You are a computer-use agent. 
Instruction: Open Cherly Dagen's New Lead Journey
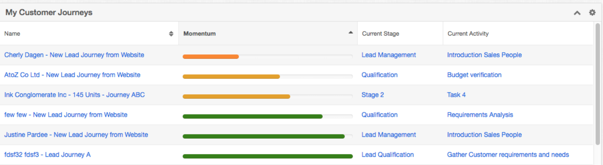[x=74, y=55]
